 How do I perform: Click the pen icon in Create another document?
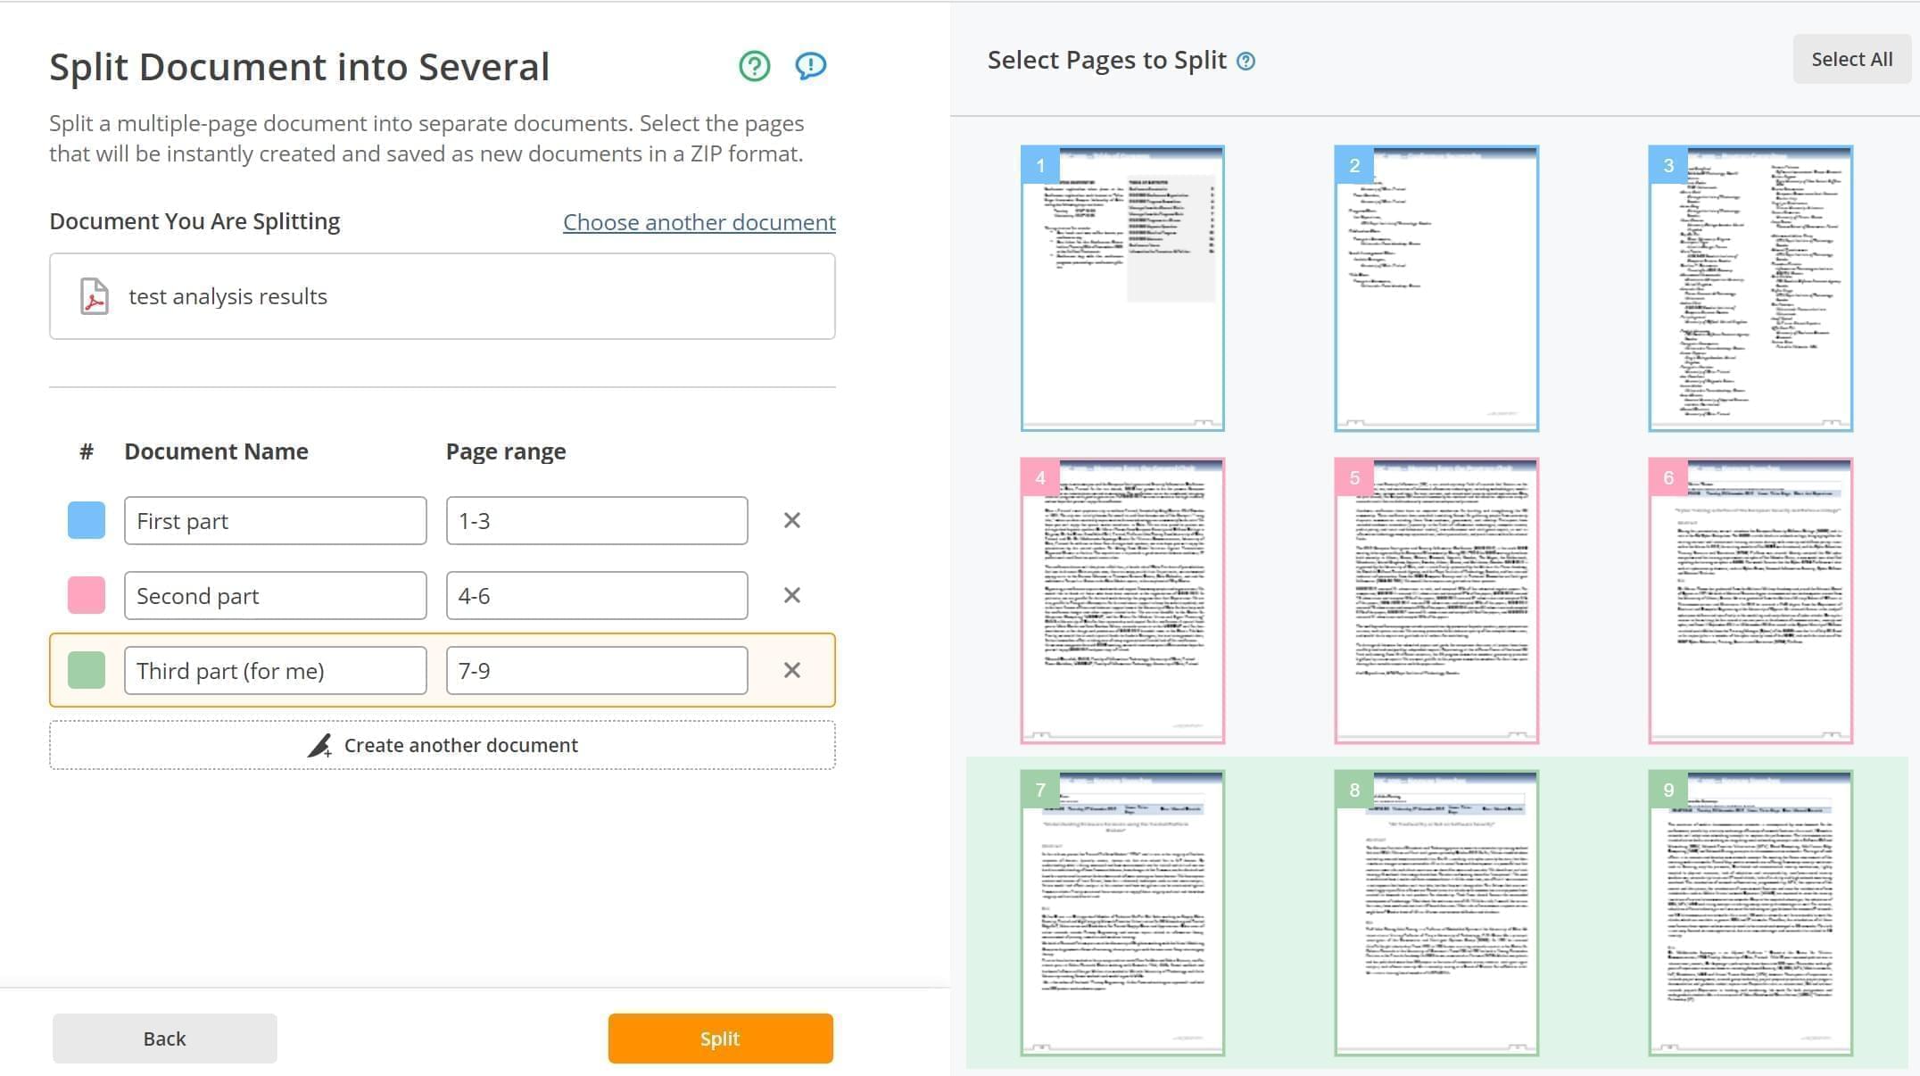[x=319, y=745]
